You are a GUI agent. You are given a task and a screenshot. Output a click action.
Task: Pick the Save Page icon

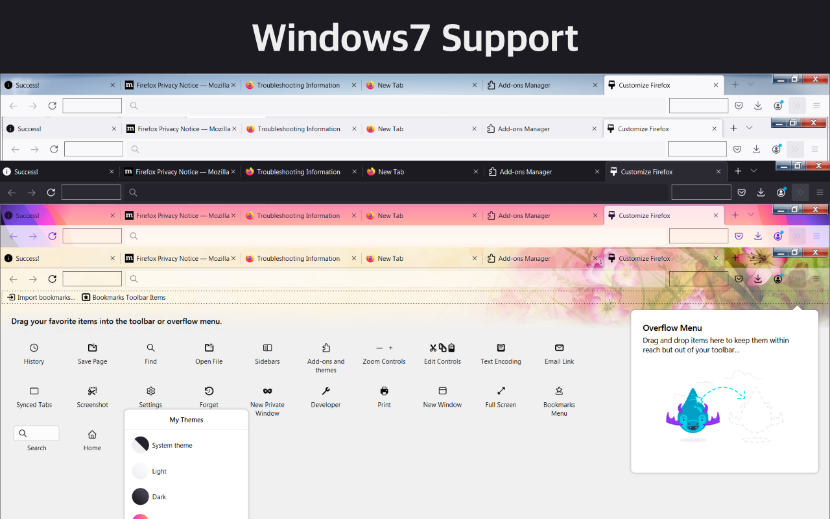pos(92,348)
